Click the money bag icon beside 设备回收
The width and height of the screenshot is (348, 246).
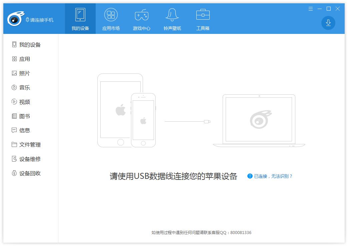point(14,173)
